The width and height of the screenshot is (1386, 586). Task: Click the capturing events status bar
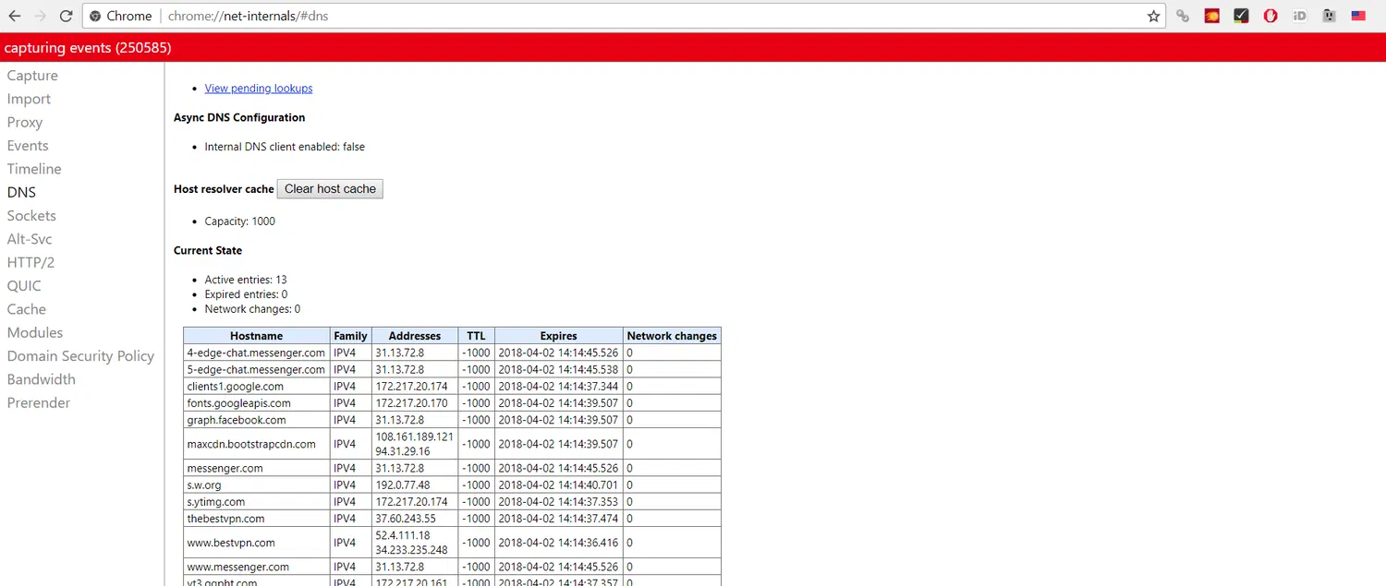(x=693, y=48)
